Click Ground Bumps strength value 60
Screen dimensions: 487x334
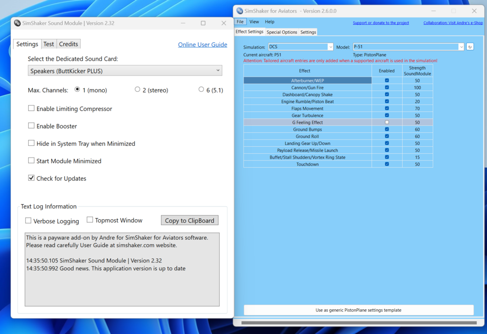(417, 129)
